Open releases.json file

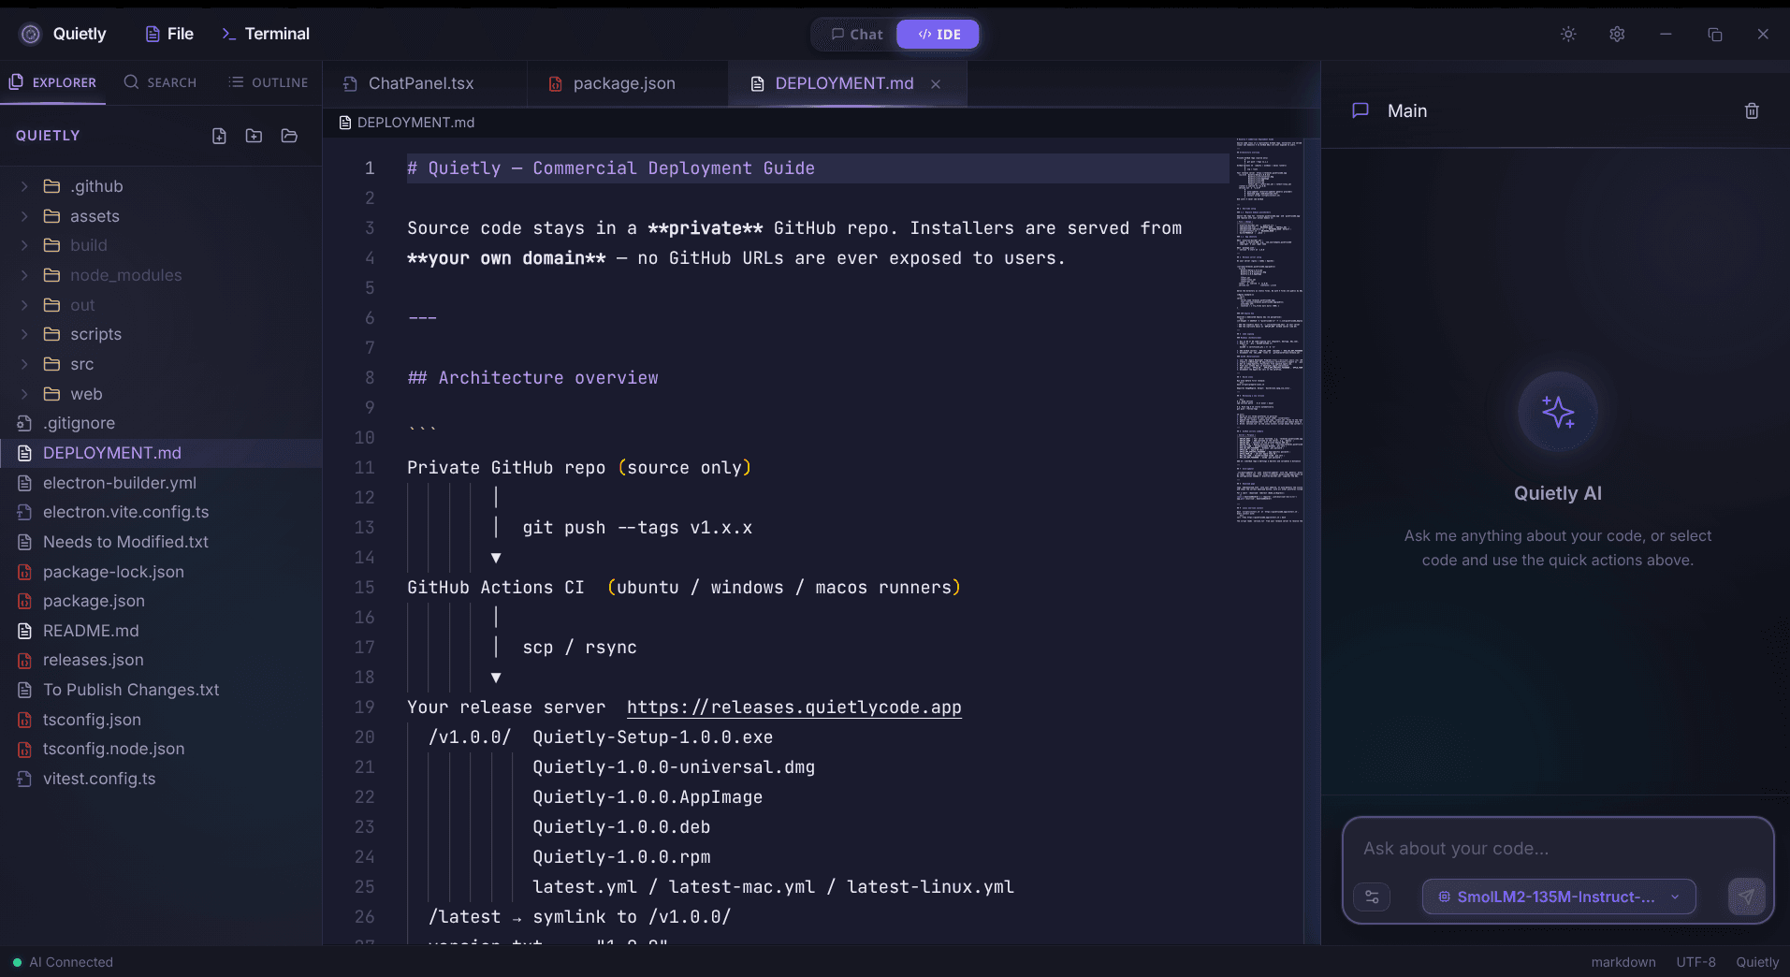pyautogui.click(x=161, y=660)
